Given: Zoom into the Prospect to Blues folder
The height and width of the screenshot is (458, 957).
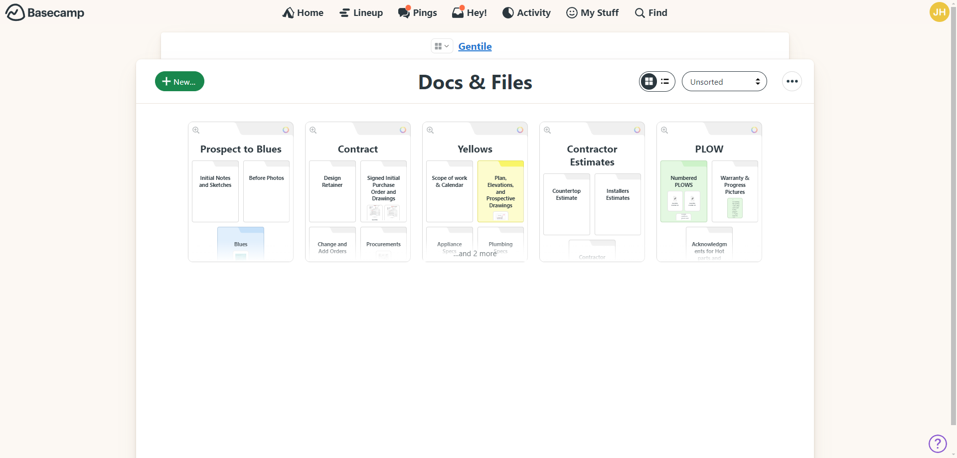Looking at the screenshot, I should [196, 130].
